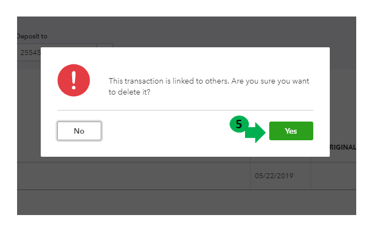
Task: Click the green arrow pointing to Yes
Action: tap(255, 133)
